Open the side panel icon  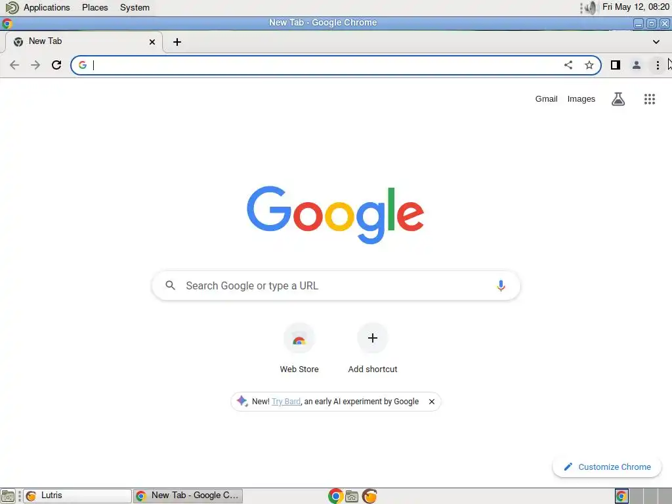[x=616, y=65]
